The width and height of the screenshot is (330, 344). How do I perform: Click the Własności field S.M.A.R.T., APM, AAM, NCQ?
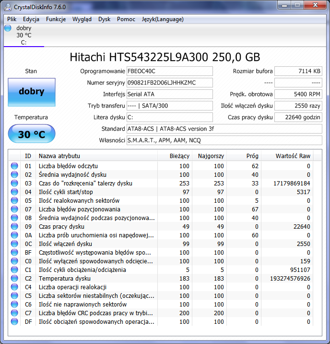[x=224, y=140]
